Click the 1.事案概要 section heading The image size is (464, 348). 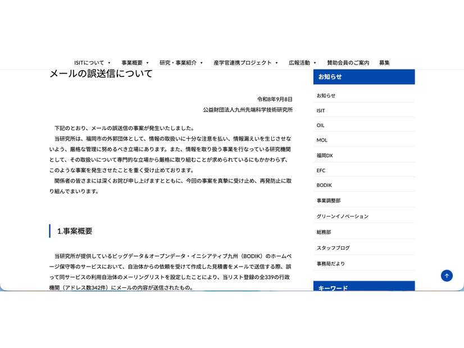pos(75,231)
